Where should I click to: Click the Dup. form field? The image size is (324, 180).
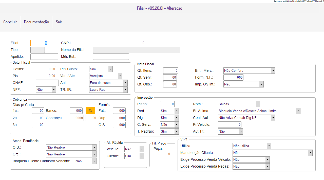click(x=119, y=118)
